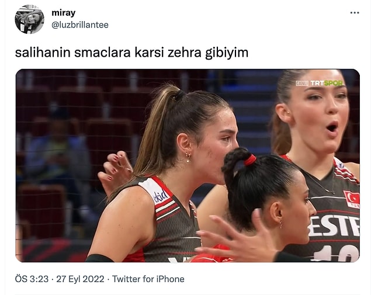This screenshot has width=371, height=295.
Task: Open the attached volleyball photo
Action: point(188,165)
